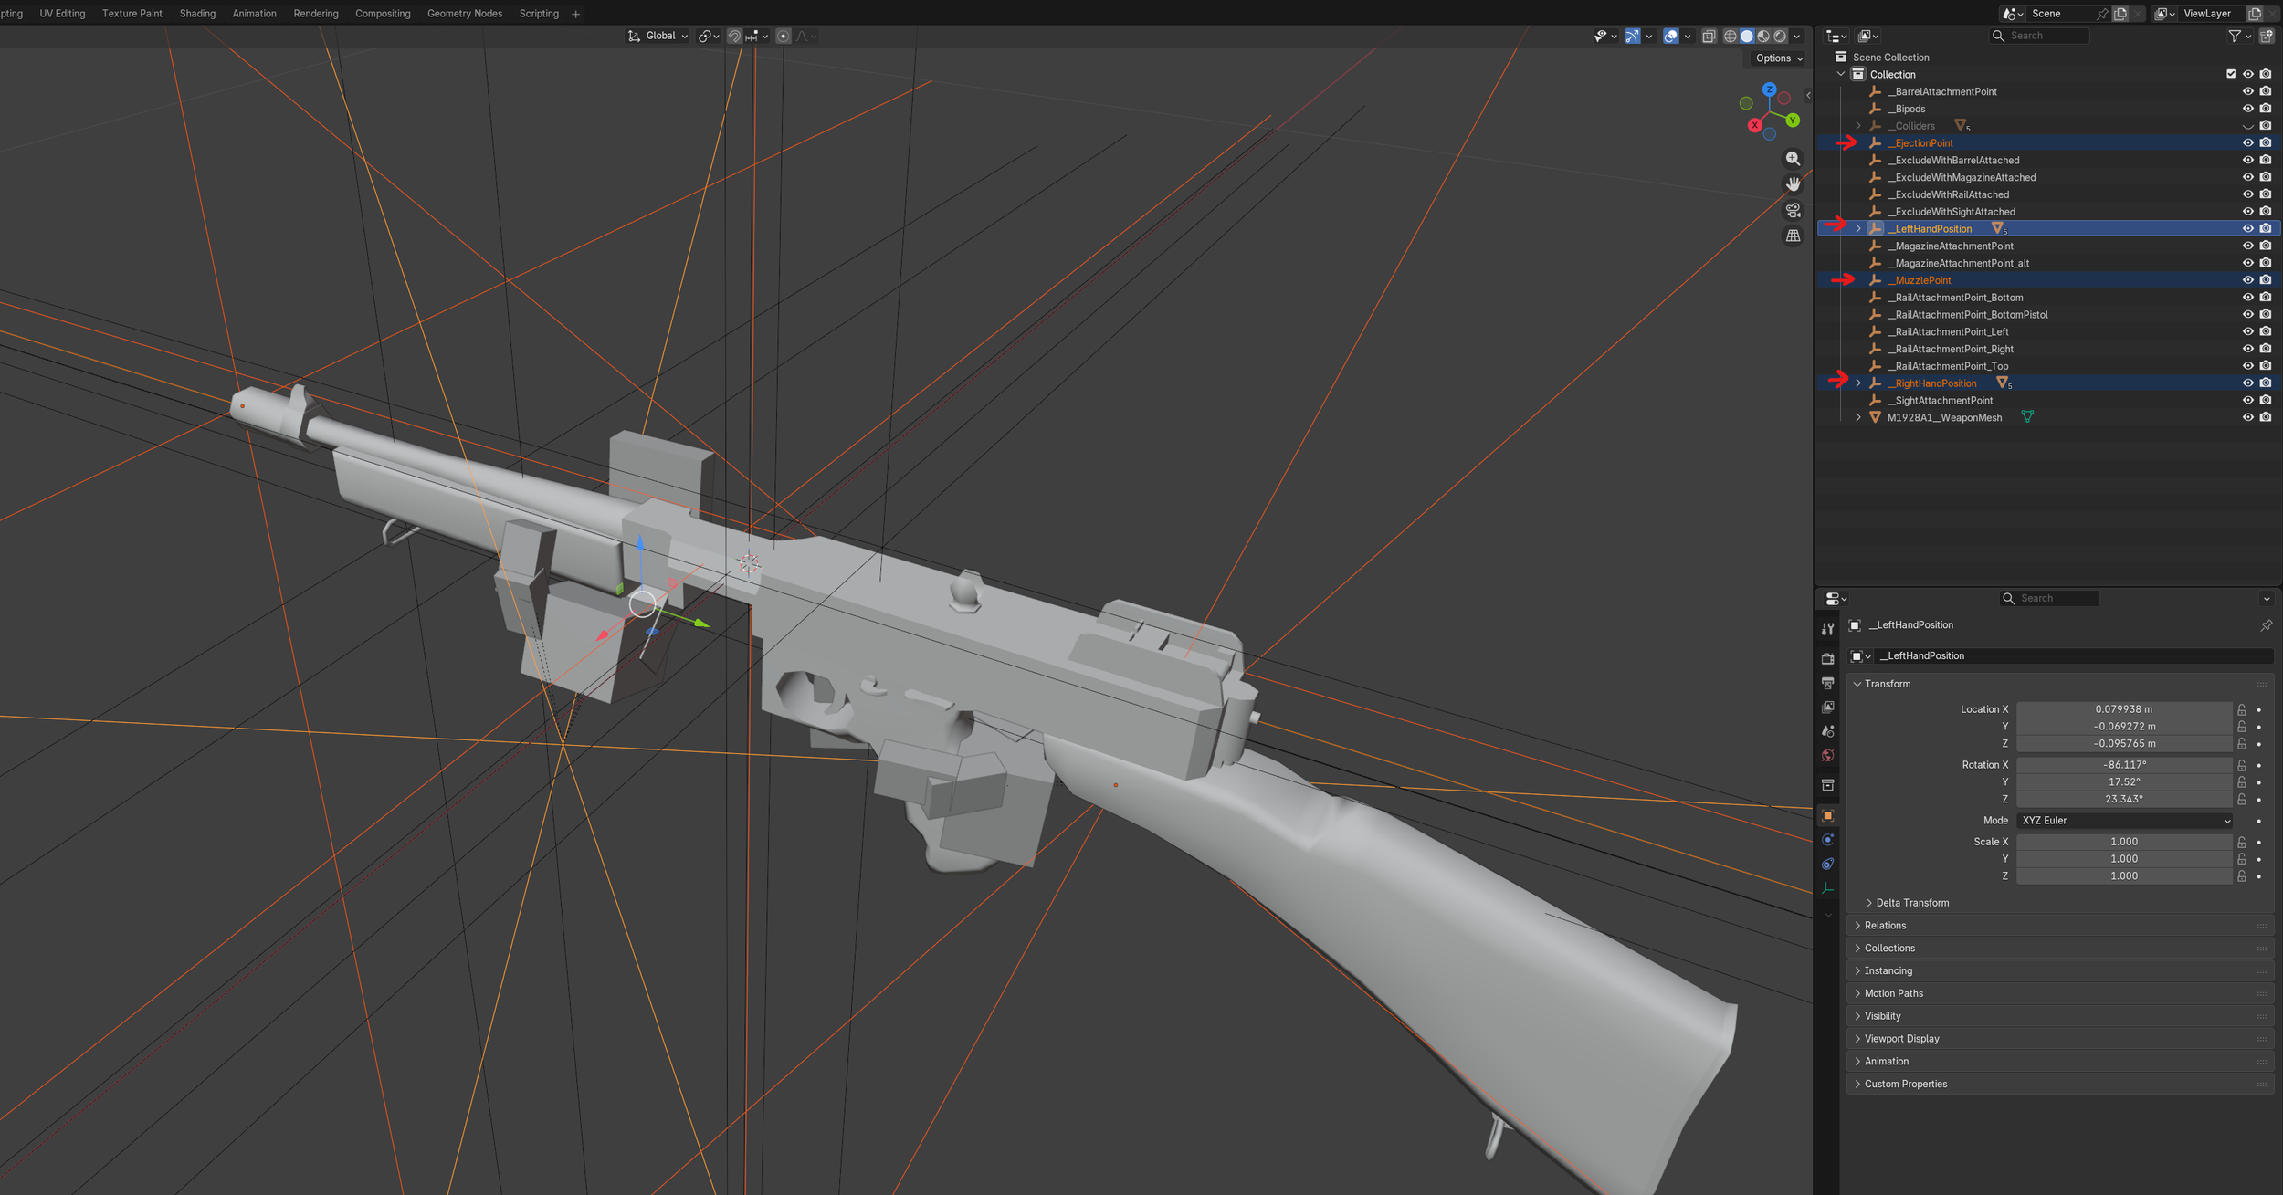The height and width of the screenshot is (1195, 2283).
Task: Switch to orthographic view grid icon
Action: tap(1793, 236)
